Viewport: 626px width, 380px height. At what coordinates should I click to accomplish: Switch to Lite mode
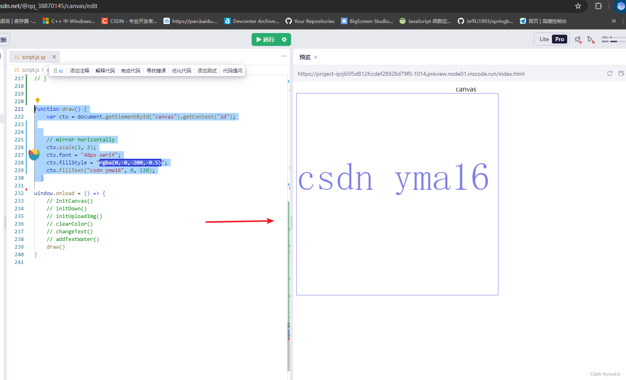pos(544,39)
